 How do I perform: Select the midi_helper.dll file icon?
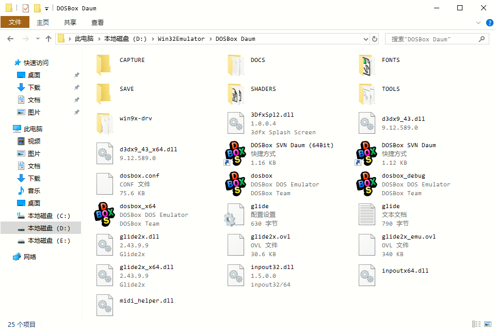click(x=105, y=305)
